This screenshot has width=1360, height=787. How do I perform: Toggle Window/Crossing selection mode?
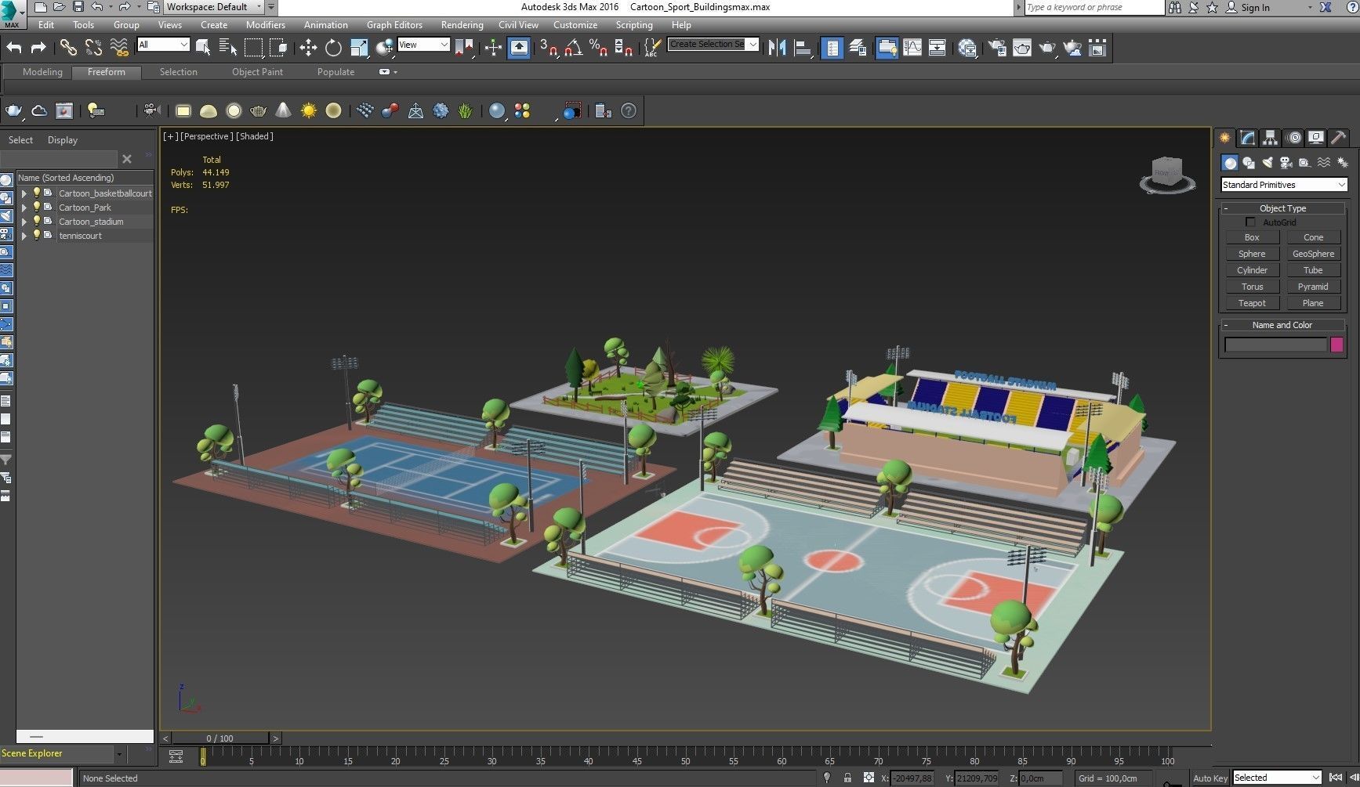[278, 48]
